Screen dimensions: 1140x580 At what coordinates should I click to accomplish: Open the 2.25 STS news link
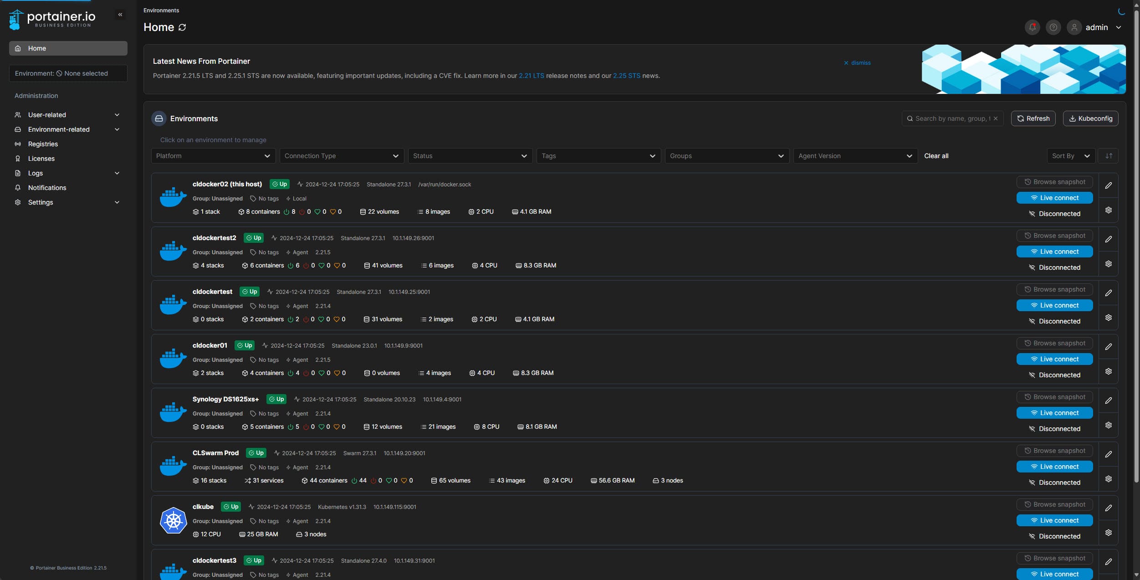click(x=627, y=76)
